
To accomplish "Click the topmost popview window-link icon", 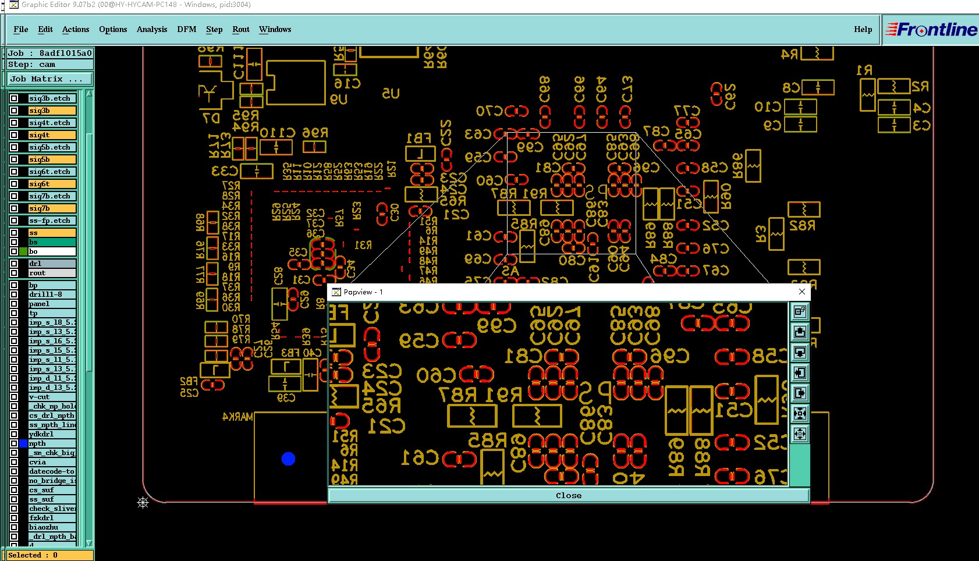I will pos(800,312).
